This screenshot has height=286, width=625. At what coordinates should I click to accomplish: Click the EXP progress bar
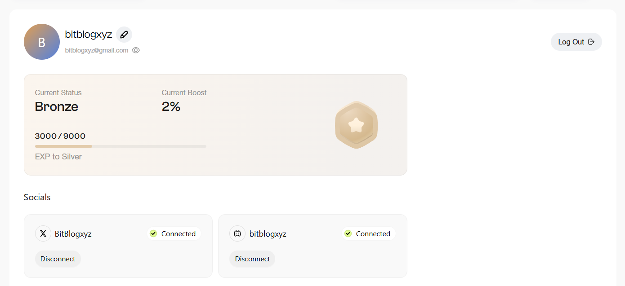[x=121, y=146]
